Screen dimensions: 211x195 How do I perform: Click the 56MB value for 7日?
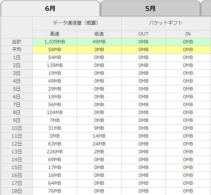[55, 105]
